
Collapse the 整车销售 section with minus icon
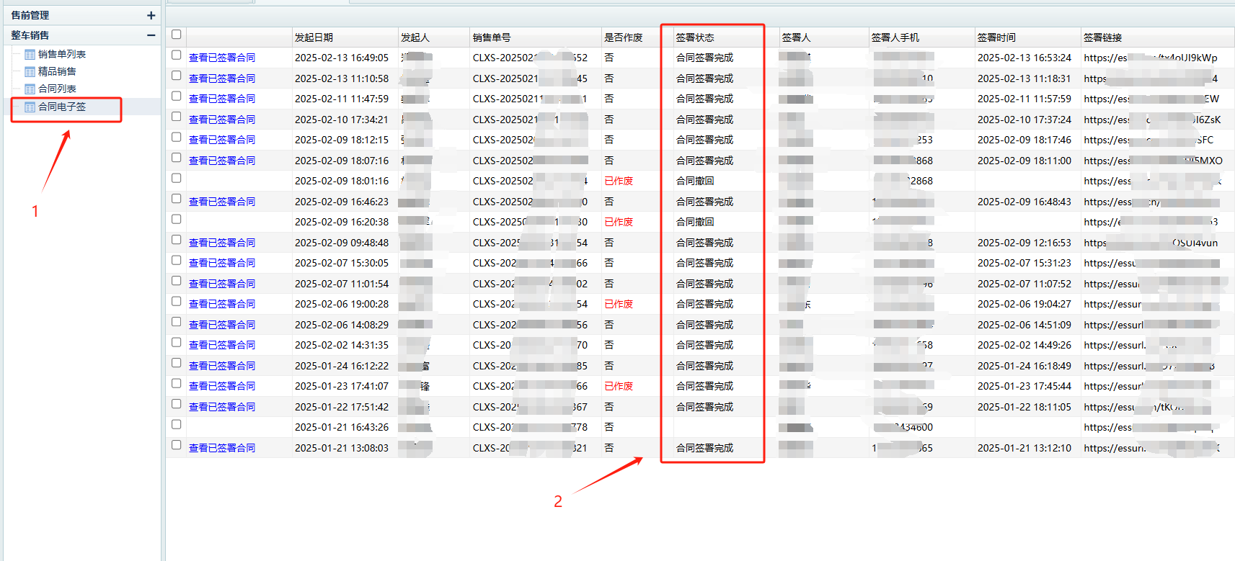151,35
